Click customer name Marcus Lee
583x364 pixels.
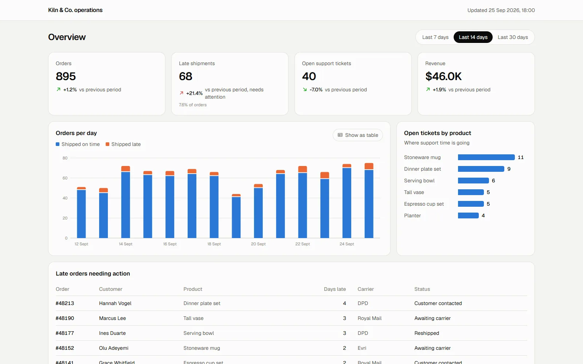[x=113, y=318]
